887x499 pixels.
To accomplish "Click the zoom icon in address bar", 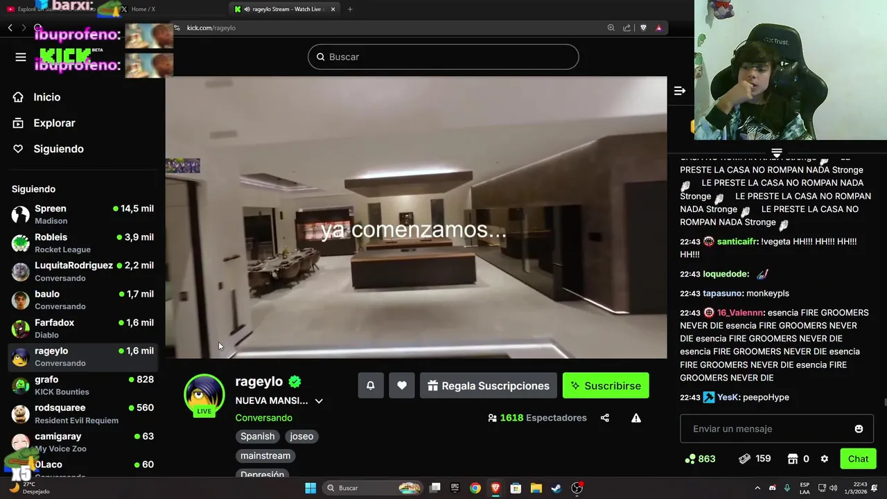I will coord(611,28).
